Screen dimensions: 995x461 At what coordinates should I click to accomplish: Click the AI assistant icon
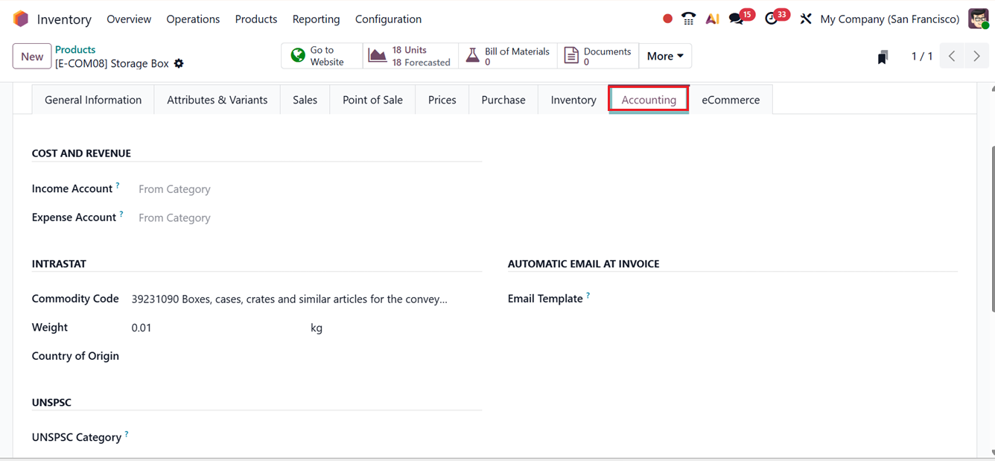[712, 18]
